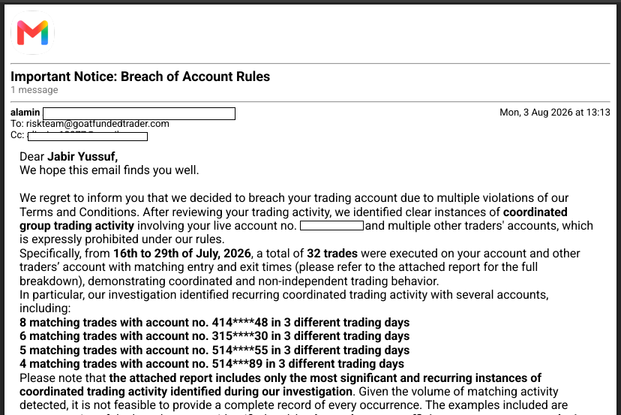This screenshot has height=415, width=621.
Task: Click the redacted live account number box
Action: [x=332, y=226]
